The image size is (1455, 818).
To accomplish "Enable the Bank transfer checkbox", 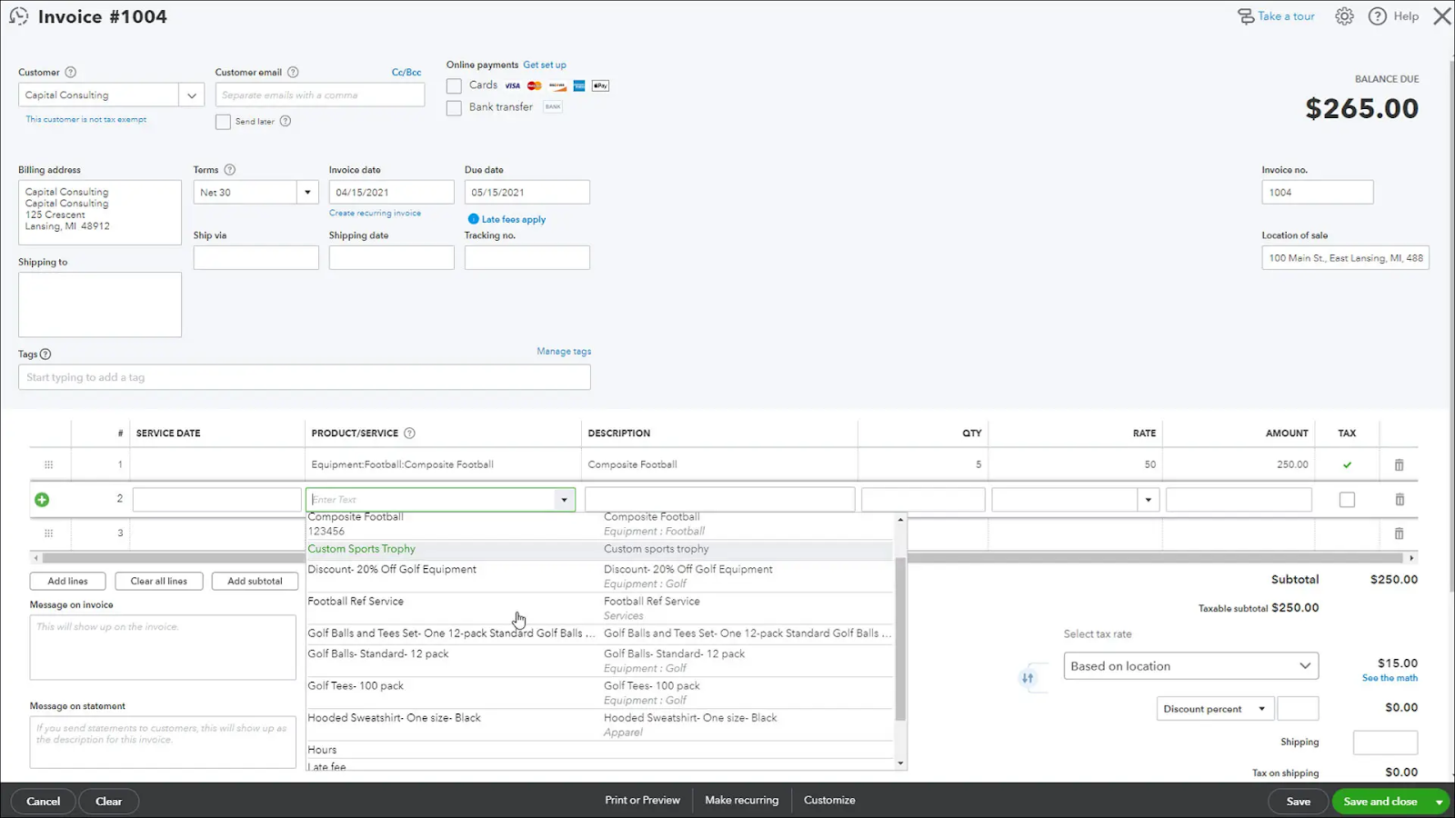I will coord(453,107).
